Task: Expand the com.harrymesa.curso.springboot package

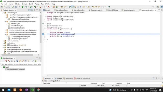Action: point(5,15)
